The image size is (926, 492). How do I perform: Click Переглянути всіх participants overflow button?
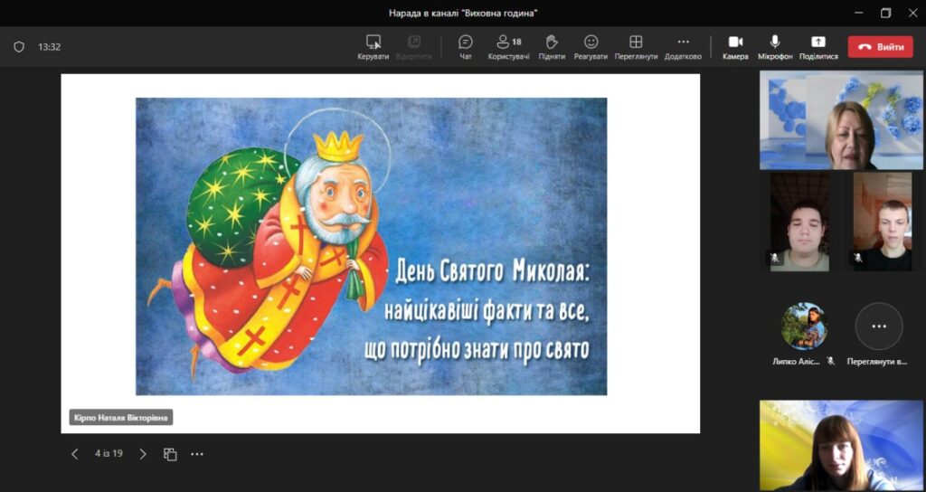tap(879, 326)
